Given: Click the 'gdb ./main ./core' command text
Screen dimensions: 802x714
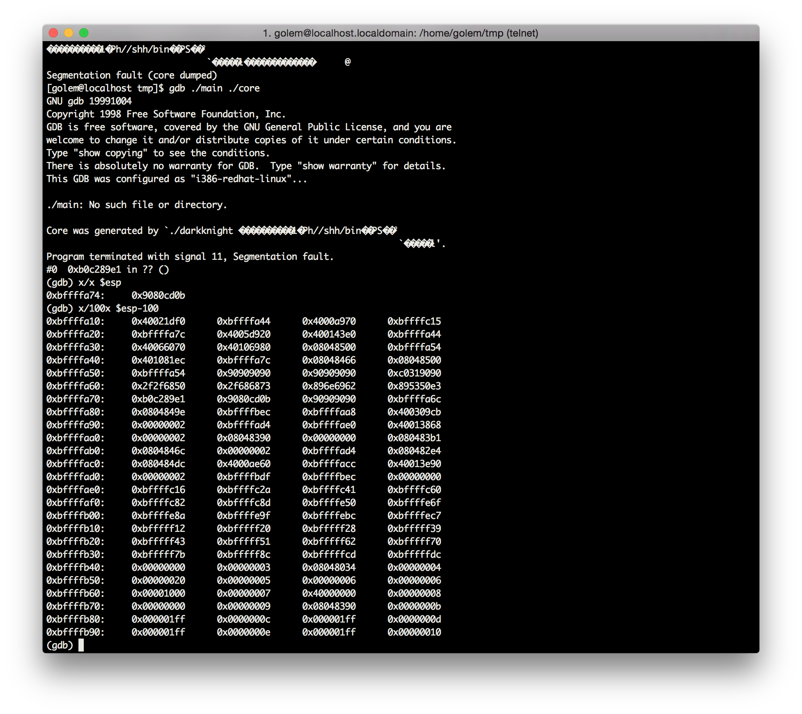Looking at the screenshot, I should coord(214,88).
